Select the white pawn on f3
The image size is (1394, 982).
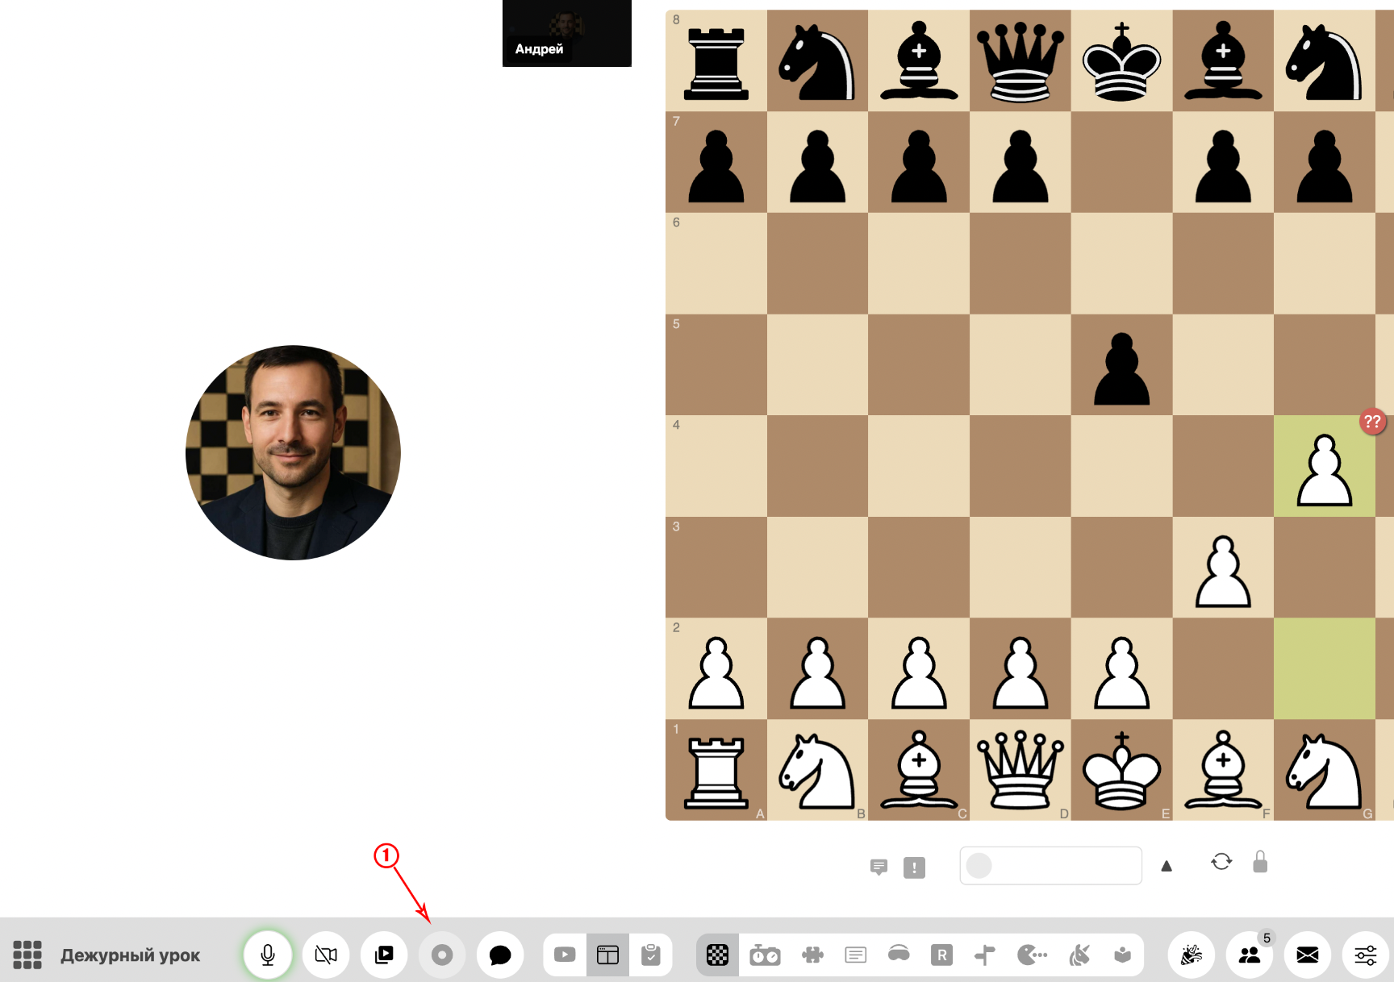coord(1223,568)
